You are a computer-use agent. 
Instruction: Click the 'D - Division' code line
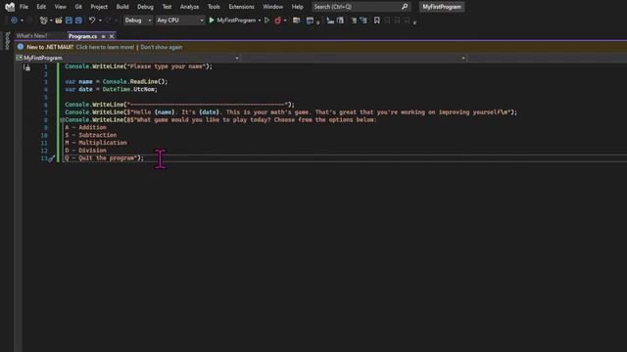[85, 151]
